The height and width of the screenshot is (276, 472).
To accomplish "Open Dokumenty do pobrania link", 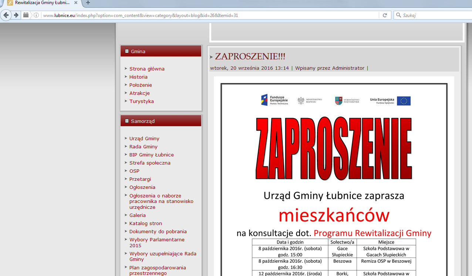I will click(x=158, y=231).
